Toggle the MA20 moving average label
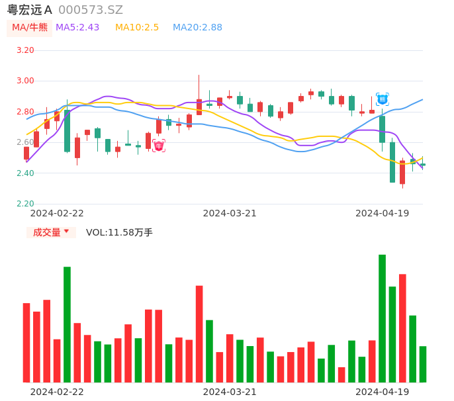This screenshot has height=401, width=454. pos(197,28)
